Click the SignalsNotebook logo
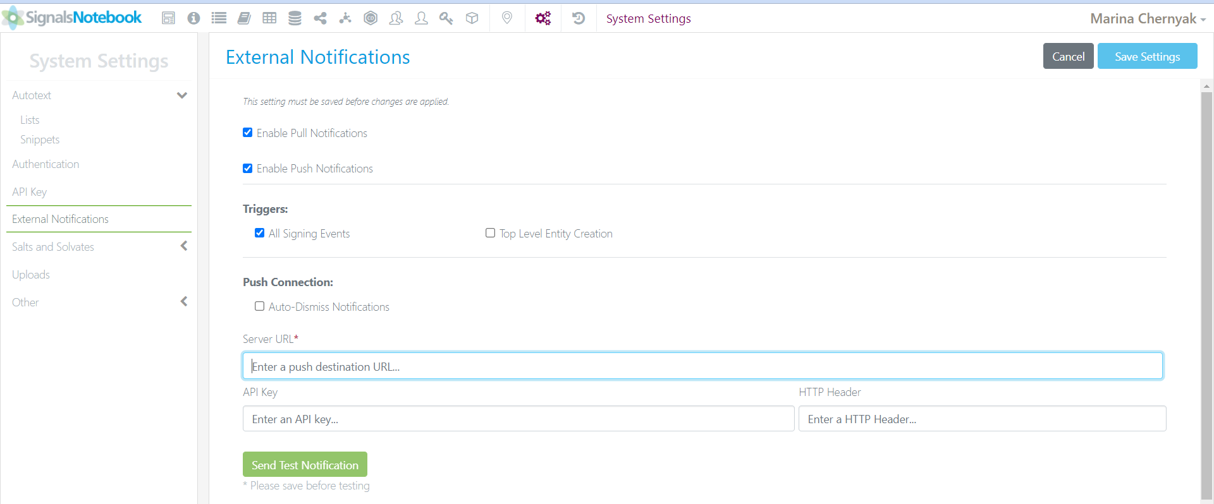 pyautogui.click(x=71, y=18)
